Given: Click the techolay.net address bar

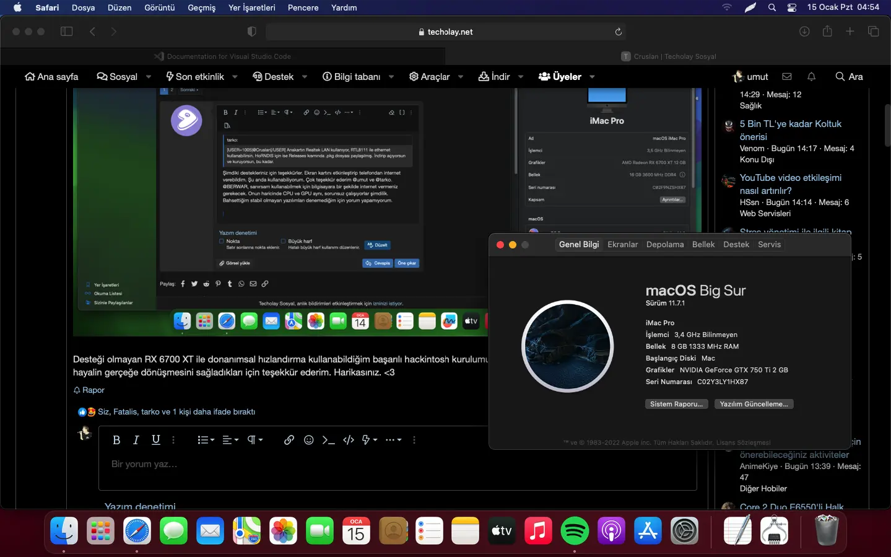Looking at the screenshot, I should 445,32.
